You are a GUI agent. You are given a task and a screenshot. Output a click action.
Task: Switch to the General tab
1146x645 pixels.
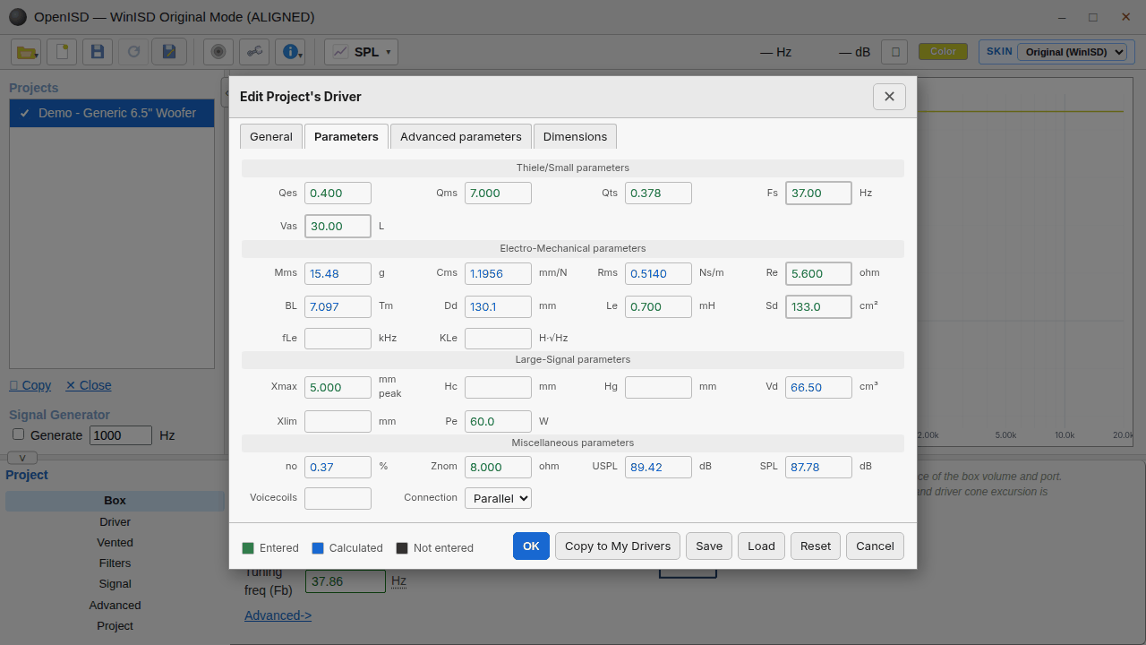click(271, 136)
